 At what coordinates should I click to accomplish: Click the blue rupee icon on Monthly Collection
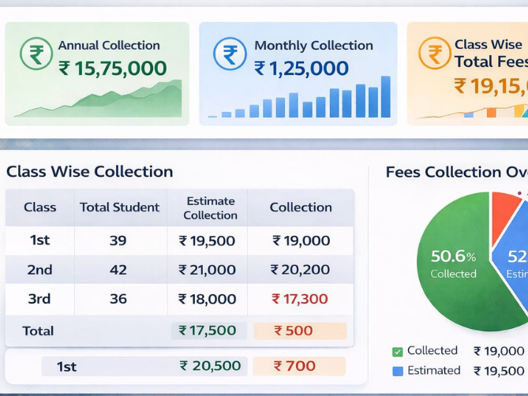coord(230,54)
